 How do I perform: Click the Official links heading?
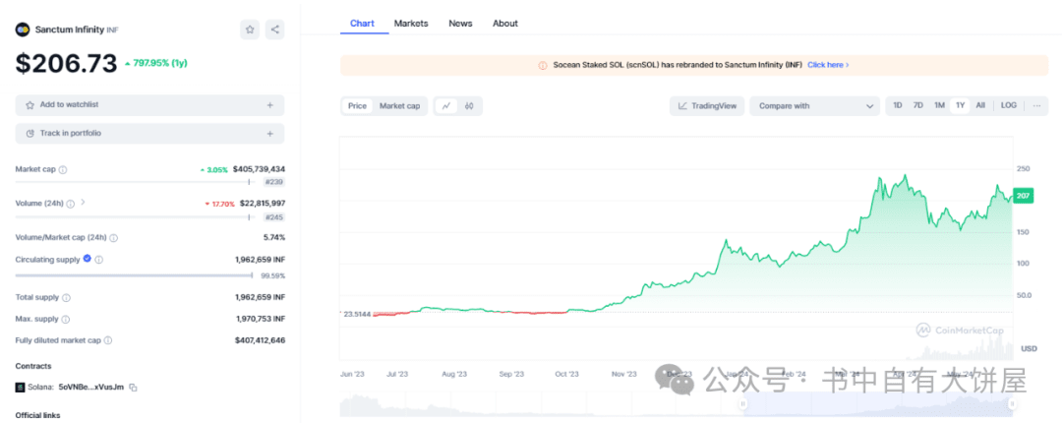(38, 415)
